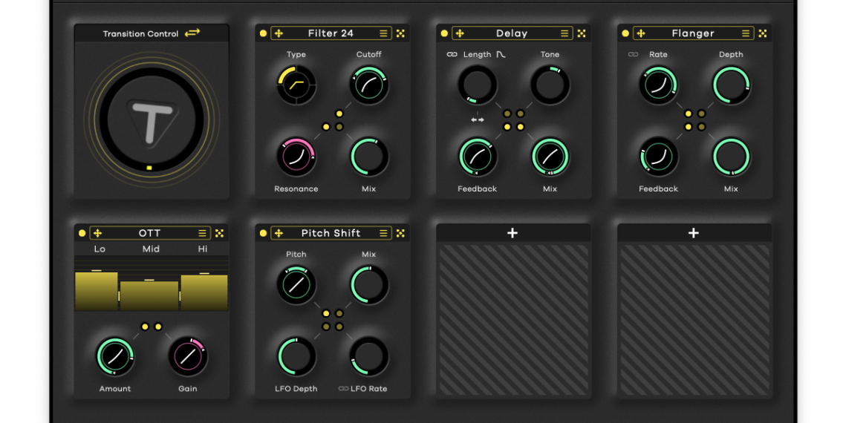
Task: Click the Delay module randomize icon
Action: point(582,33)
